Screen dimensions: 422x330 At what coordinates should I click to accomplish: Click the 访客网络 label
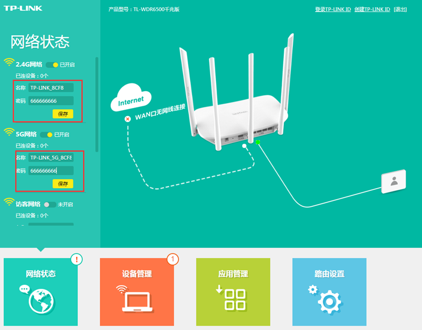coord(28,204)
